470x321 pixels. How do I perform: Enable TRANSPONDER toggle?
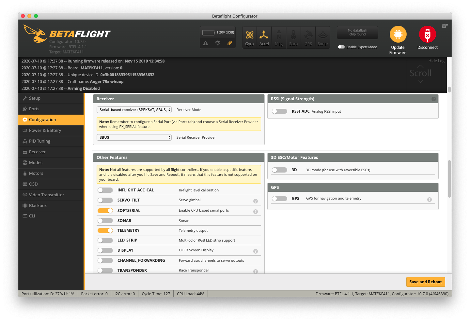pyautogui.click(x=105, y=271)
